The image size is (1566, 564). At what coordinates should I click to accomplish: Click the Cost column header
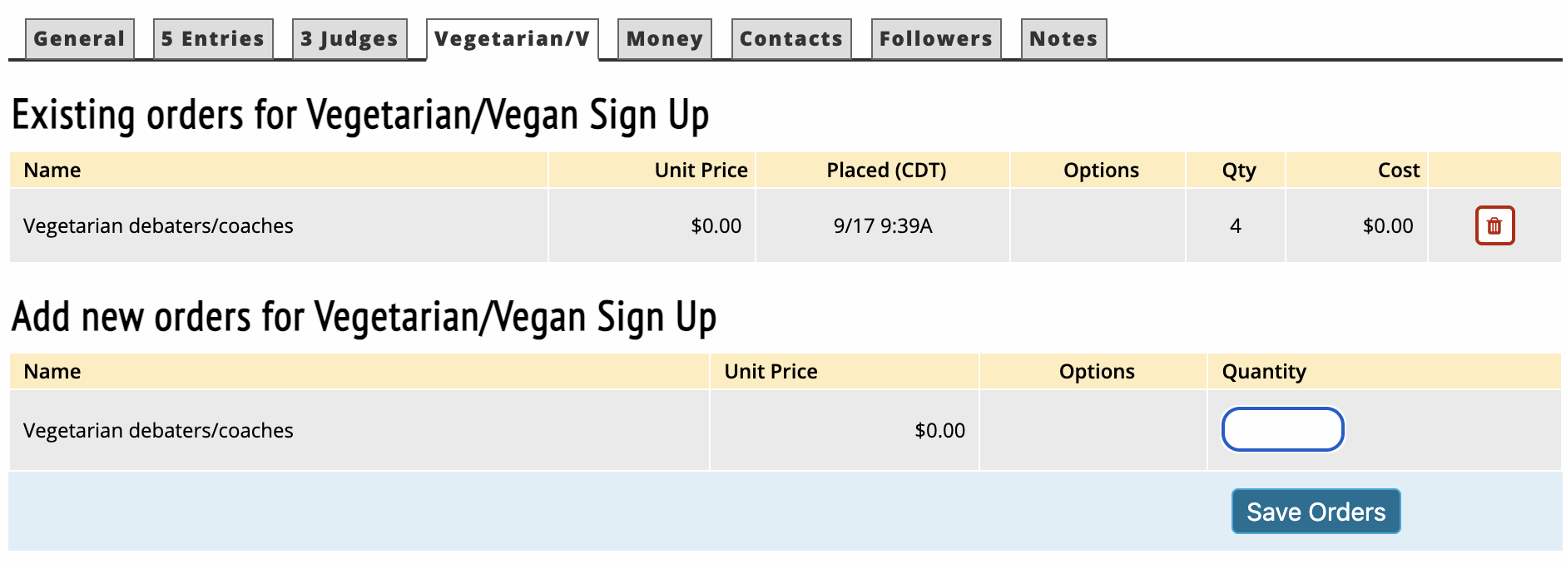1398,171
